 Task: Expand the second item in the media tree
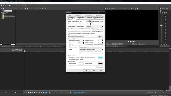coord(1,12)
